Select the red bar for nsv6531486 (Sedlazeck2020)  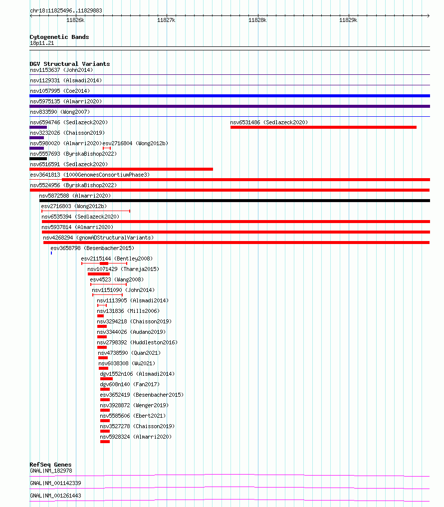pos(323,127)
